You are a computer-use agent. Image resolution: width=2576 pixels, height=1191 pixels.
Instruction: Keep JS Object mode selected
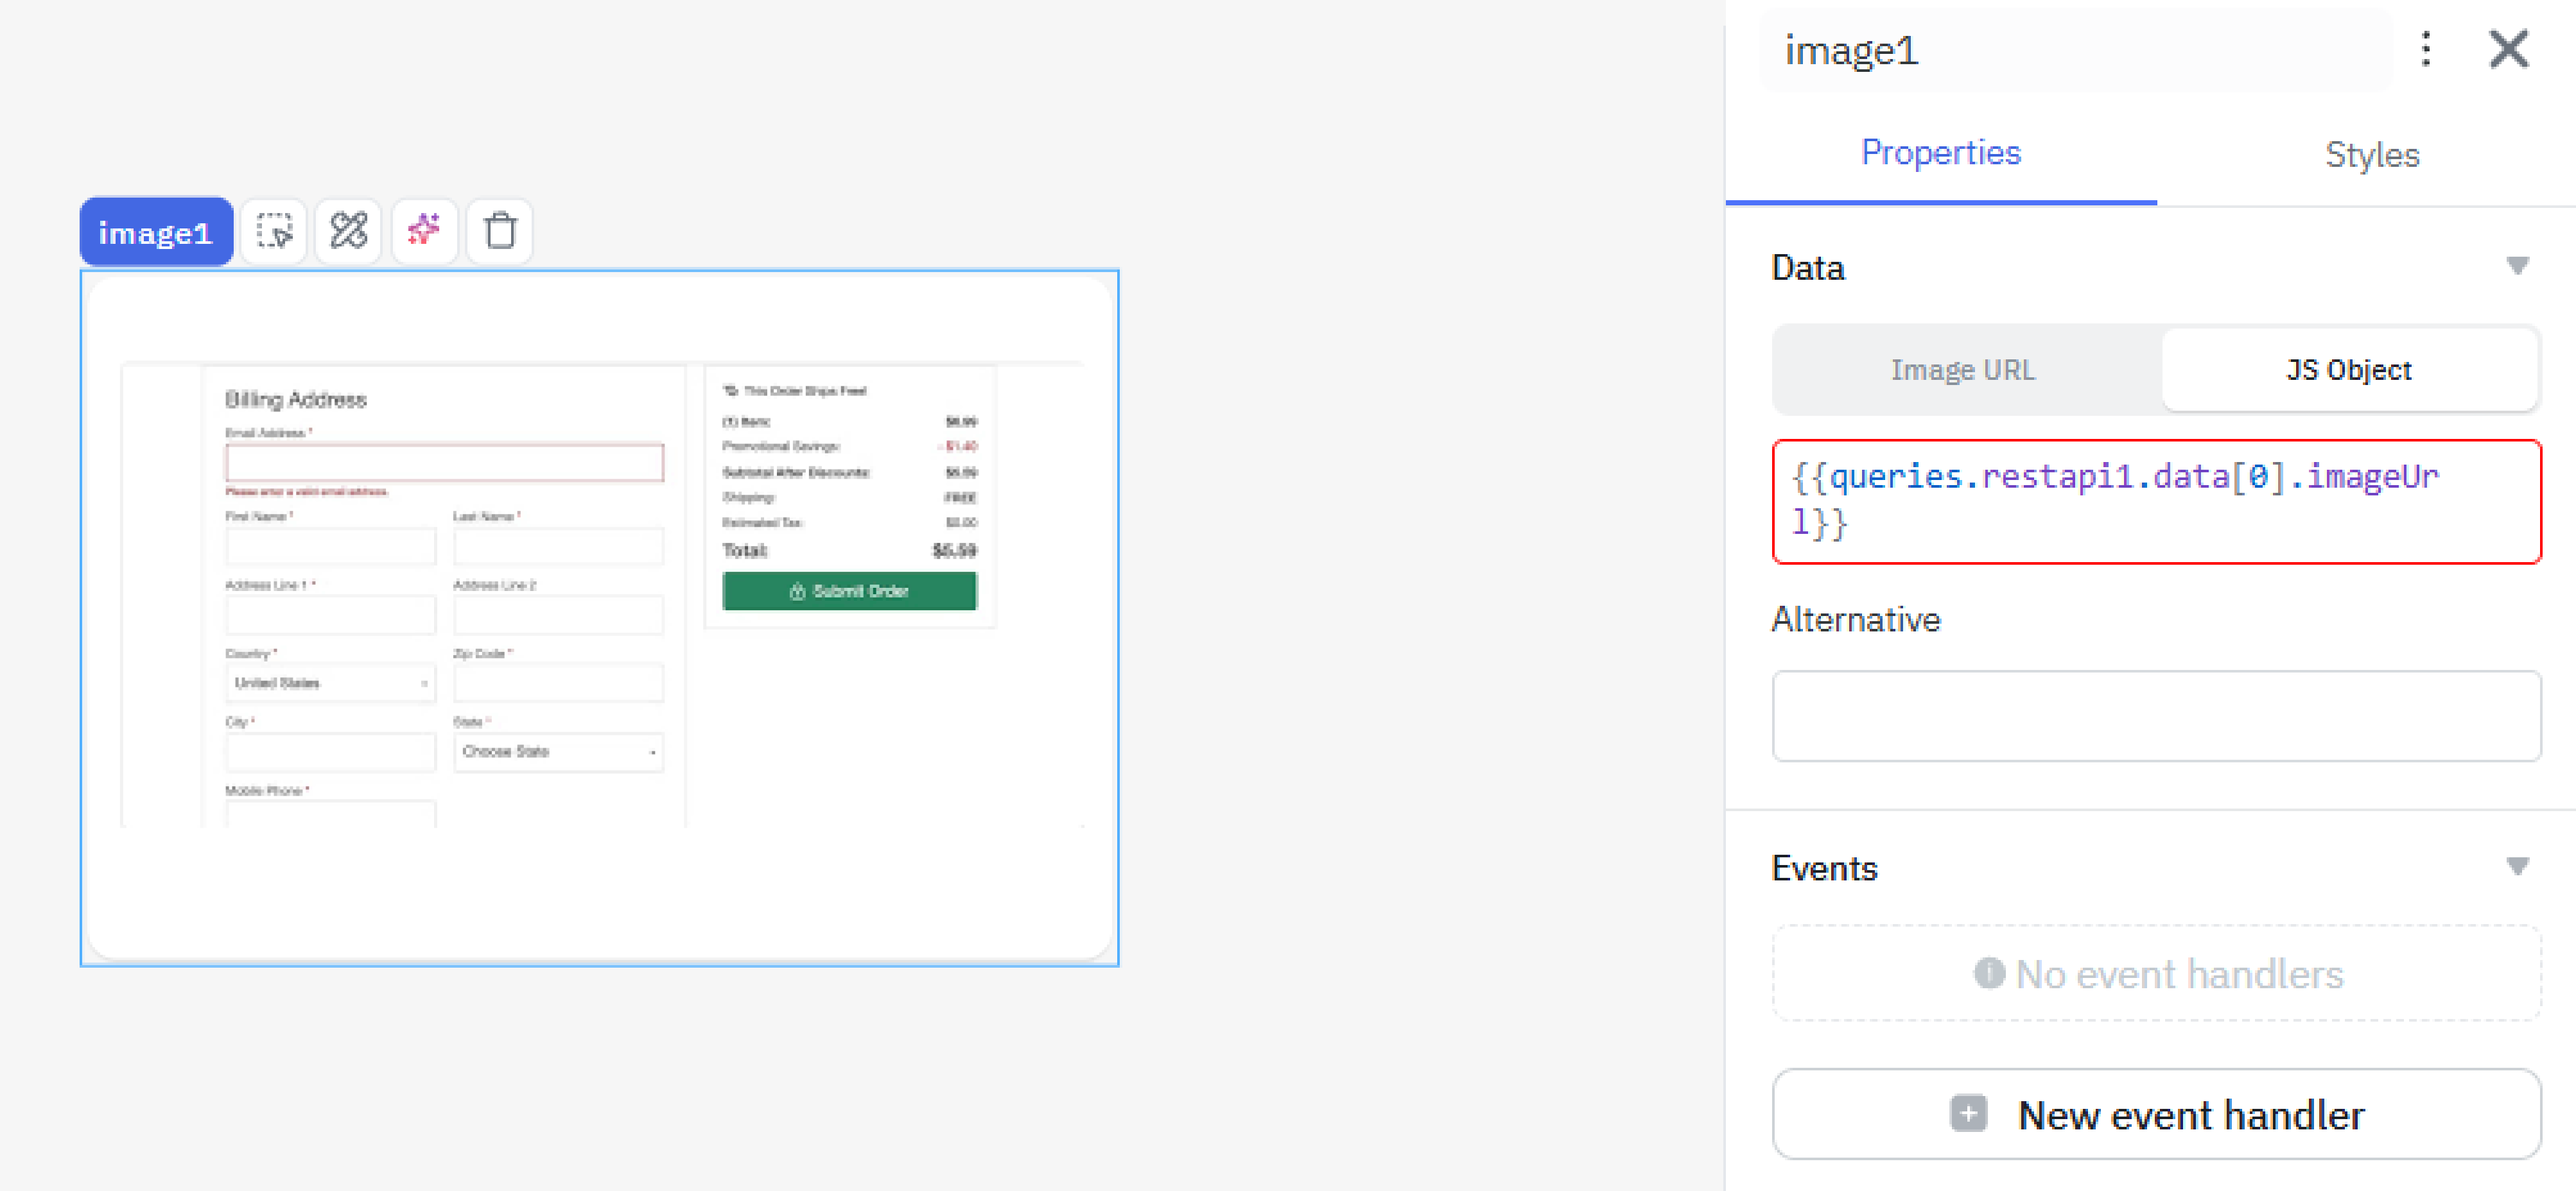pos(2348,369)
